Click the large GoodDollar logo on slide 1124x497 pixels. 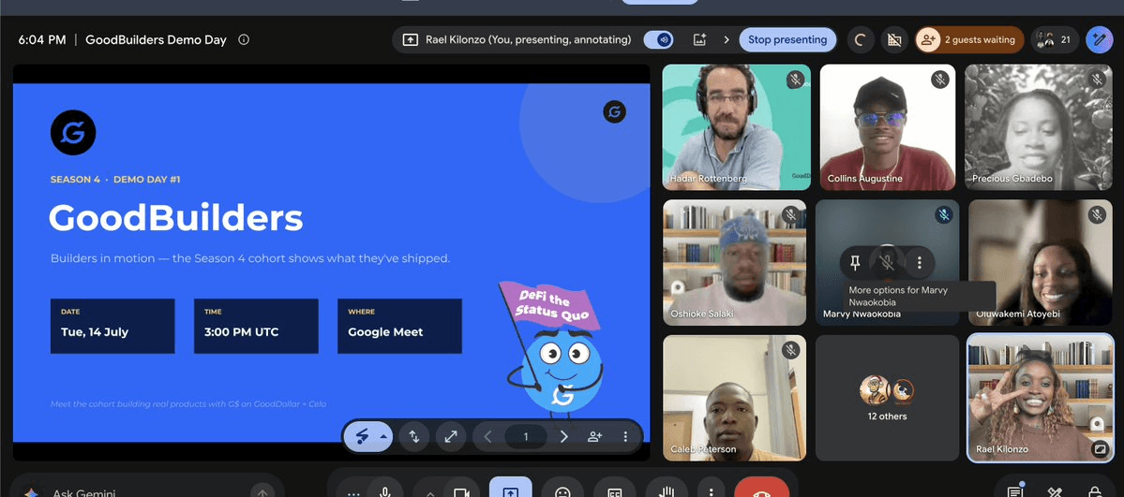click(x=73, y=133)
